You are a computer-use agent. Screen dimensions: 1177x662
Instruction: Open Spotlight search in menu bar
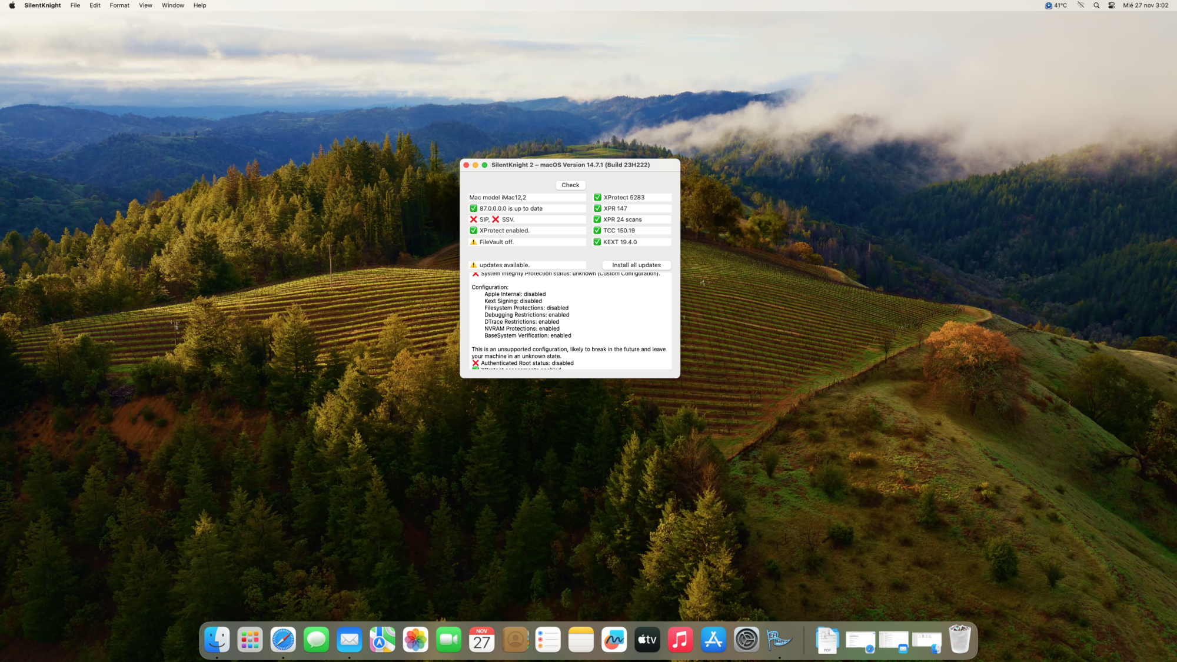point(1096,5)
